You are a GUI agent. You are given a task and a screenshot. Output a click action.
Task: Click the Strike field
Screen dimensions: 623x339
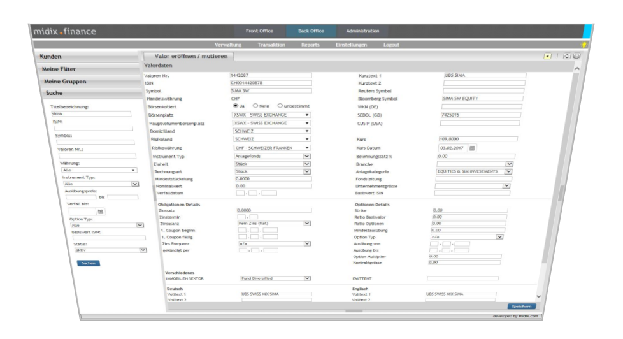click(x=470, y=210)
